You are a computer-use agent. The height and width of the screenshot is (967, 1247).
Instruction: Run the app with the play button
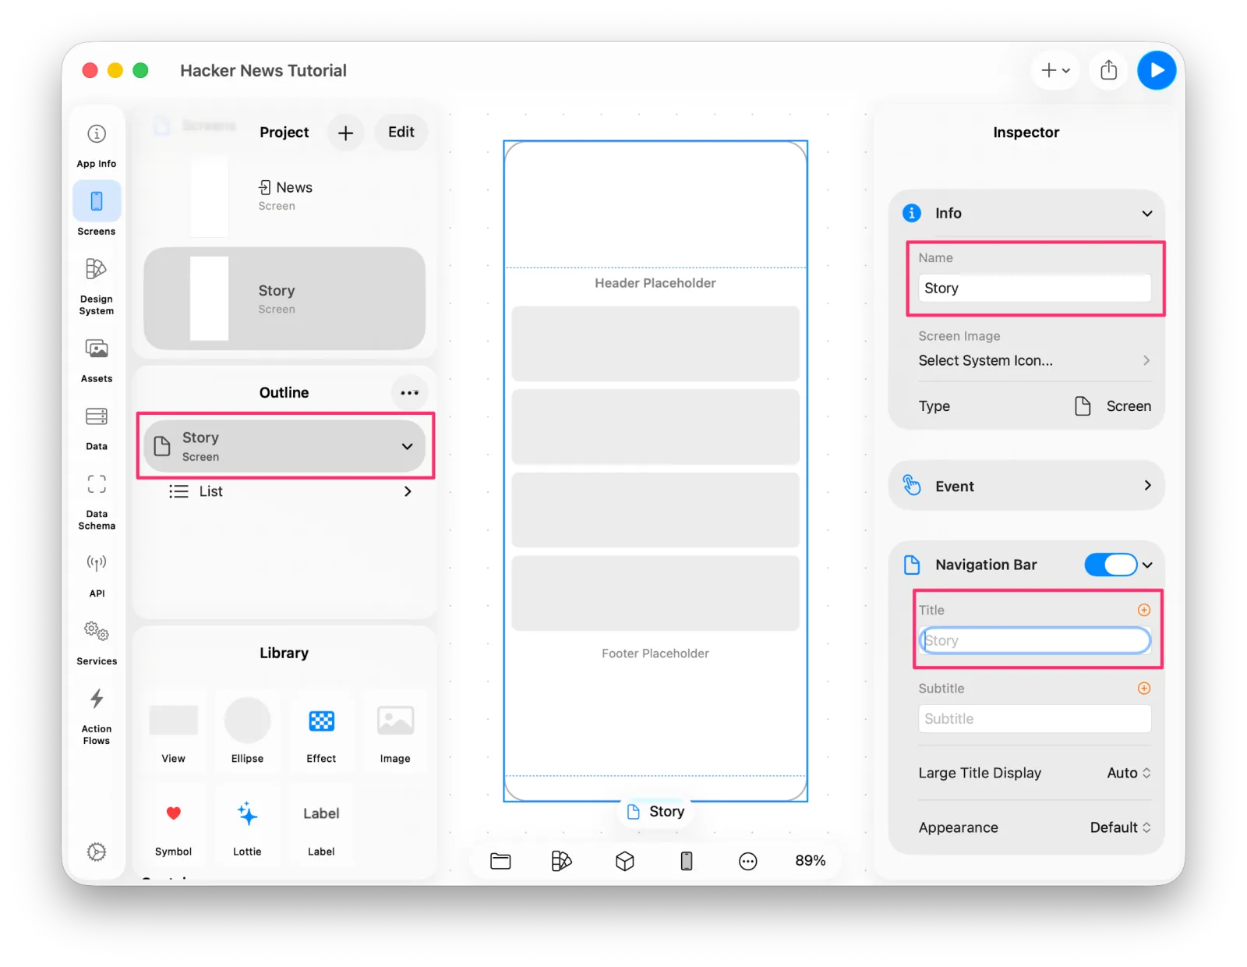pos(1157,70)
